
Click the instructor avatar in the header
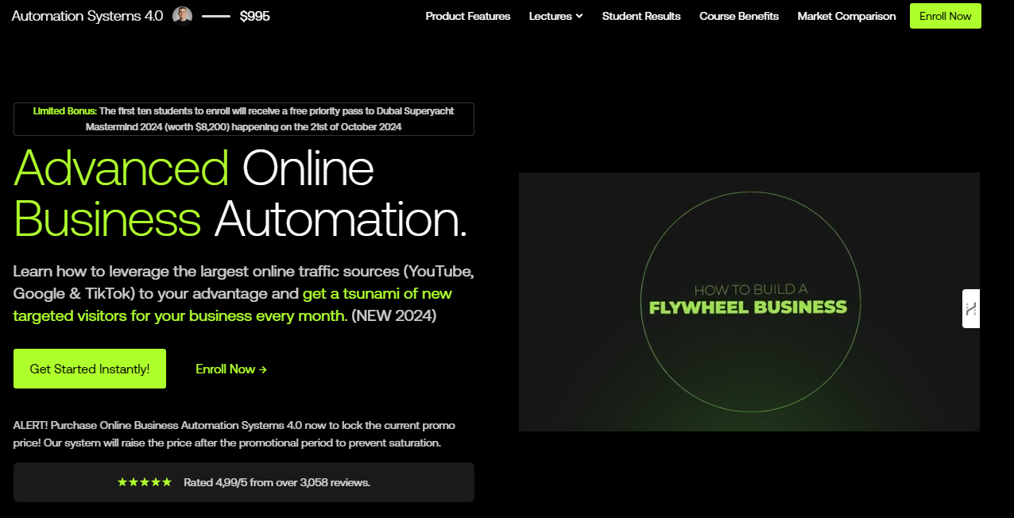pos(183,16)
